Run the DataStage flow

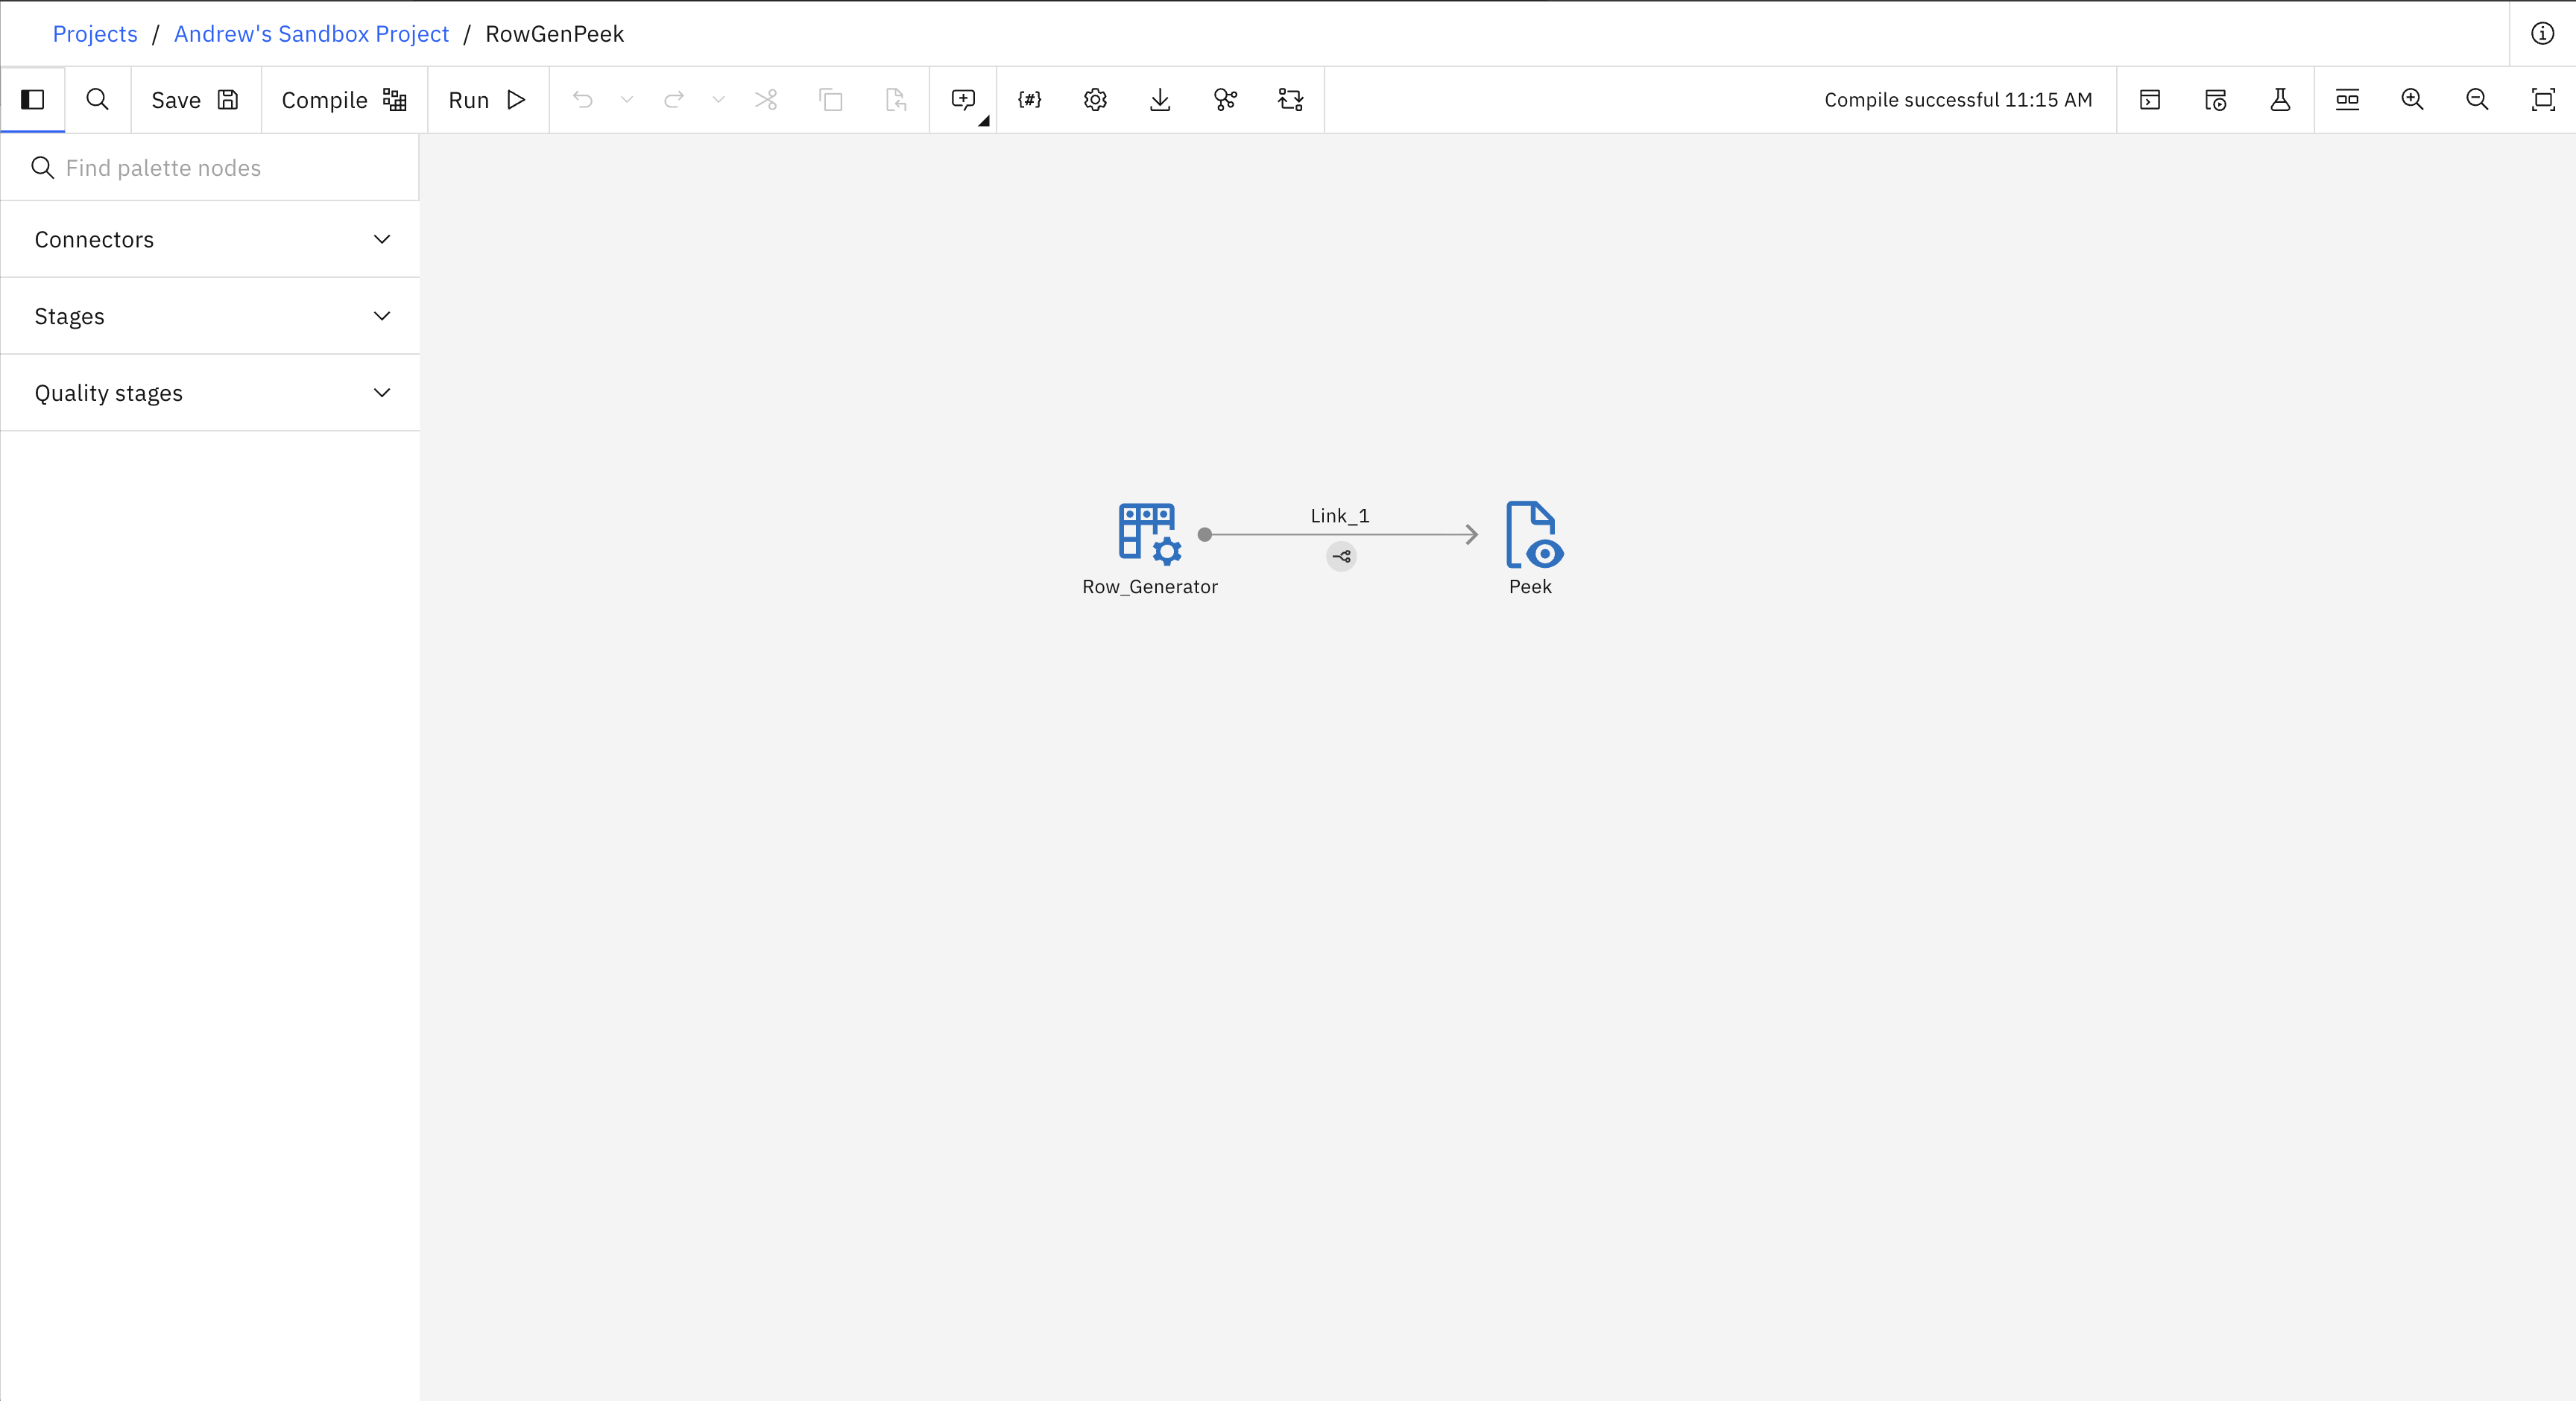click(487, 100)
